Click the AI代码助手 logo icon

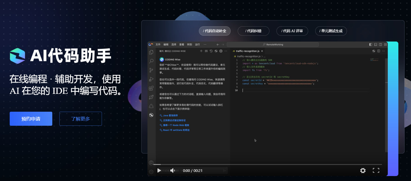coord(18,56)
